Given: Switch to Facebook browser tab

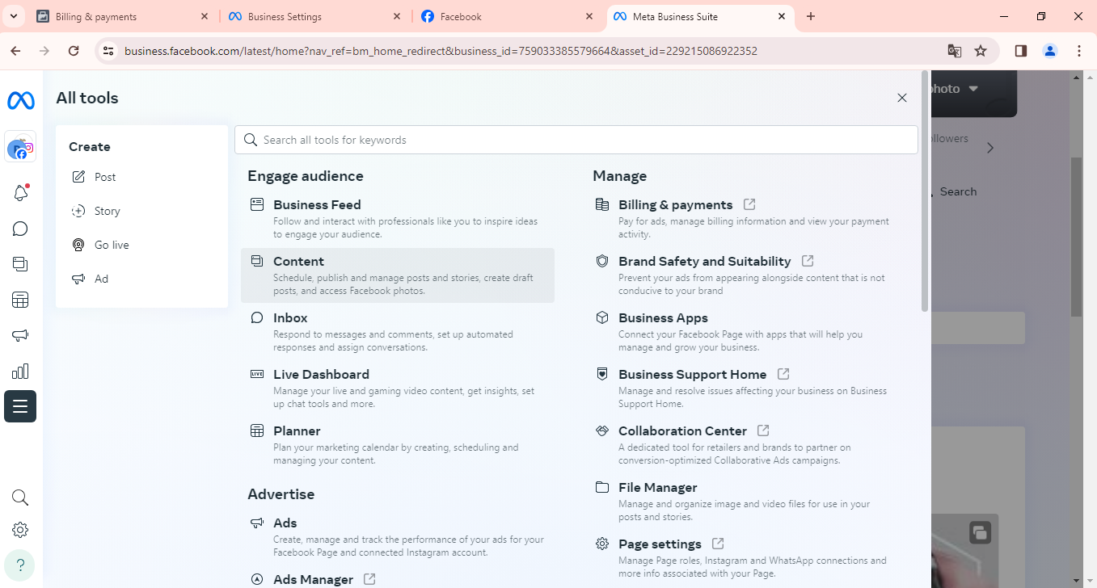Looking at the screenshot, I should pyautogui.click(x=508, y=16).
